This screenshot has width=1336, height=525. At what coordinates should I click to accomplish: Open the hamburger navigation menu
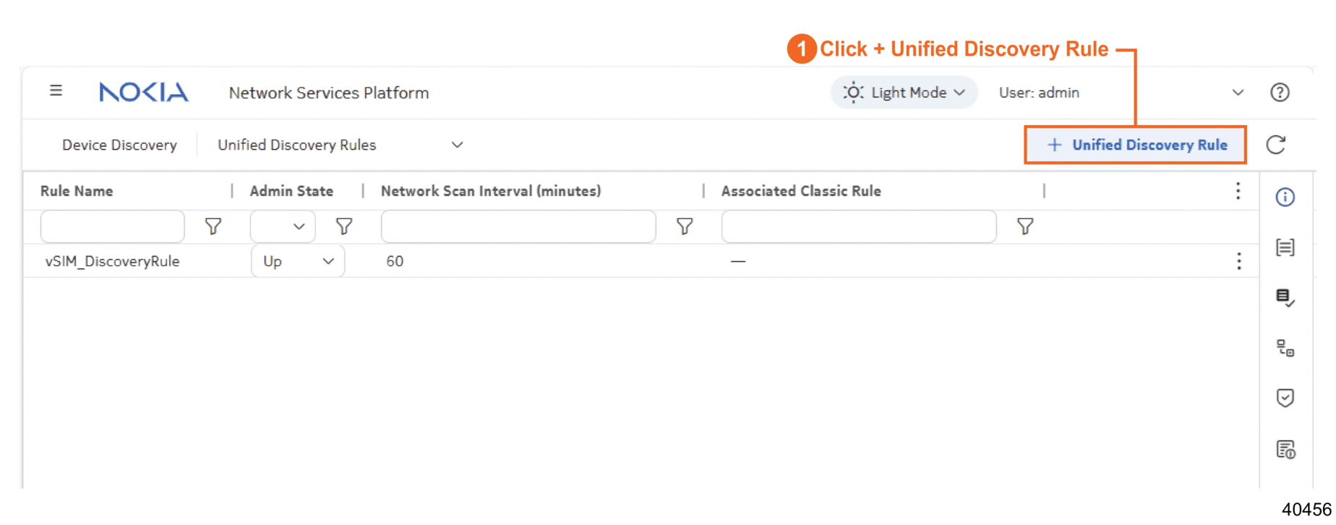[56, 91]
